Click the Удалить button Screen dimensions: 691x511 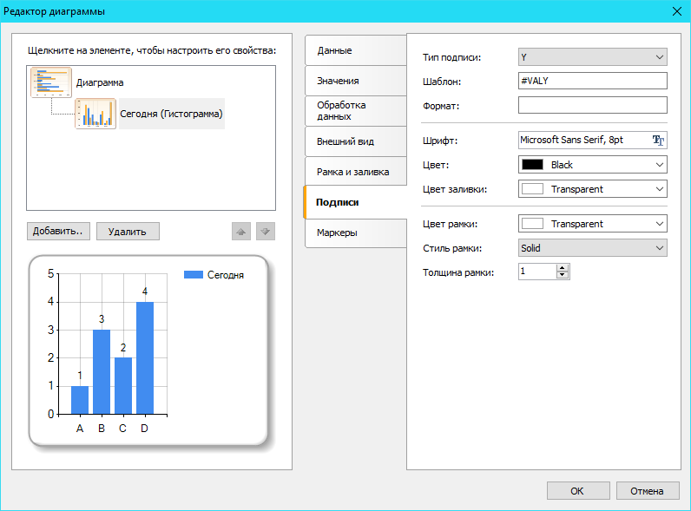128,232
